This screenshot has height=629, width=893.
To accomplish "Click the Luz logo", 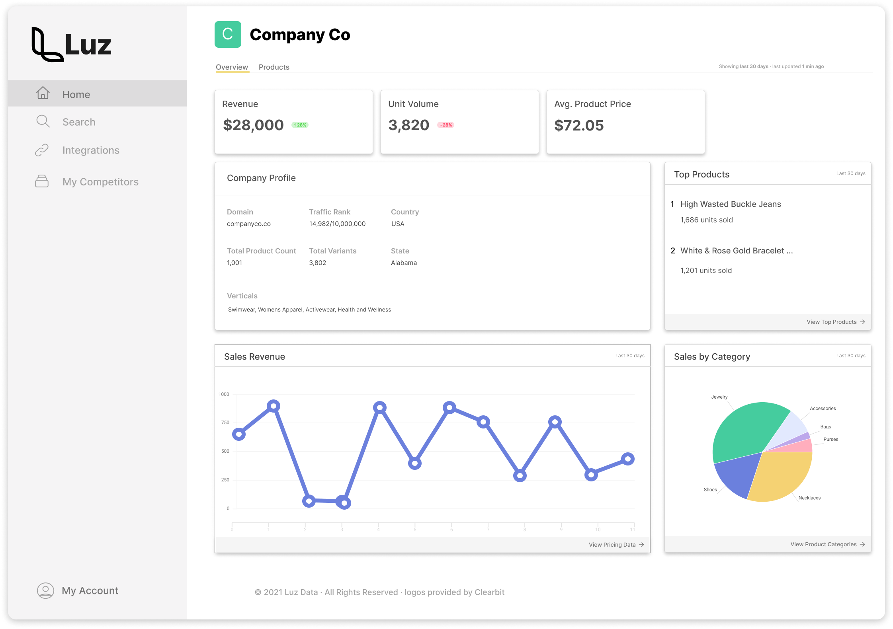I will point(71,45).
